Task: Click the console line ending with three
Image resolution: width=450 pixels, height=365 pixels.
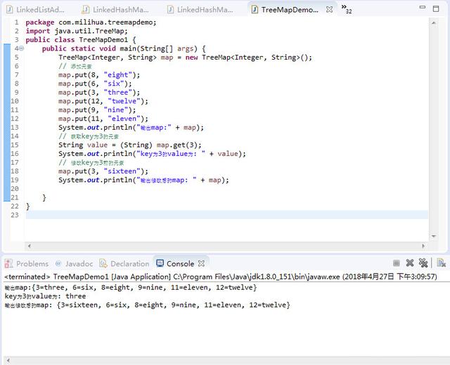Action: [45, 296]
